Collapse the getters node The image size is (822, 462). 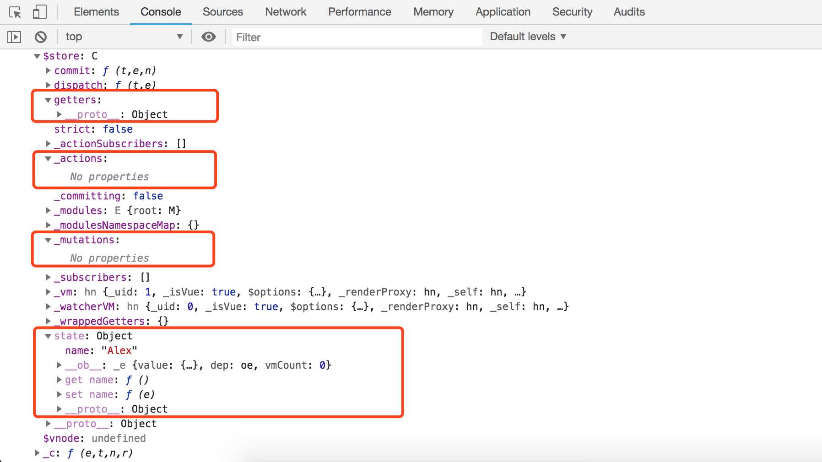[x=48, y=100]
